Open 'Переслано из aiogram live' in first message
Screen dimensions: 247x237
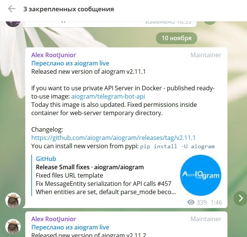pos(70,63)
